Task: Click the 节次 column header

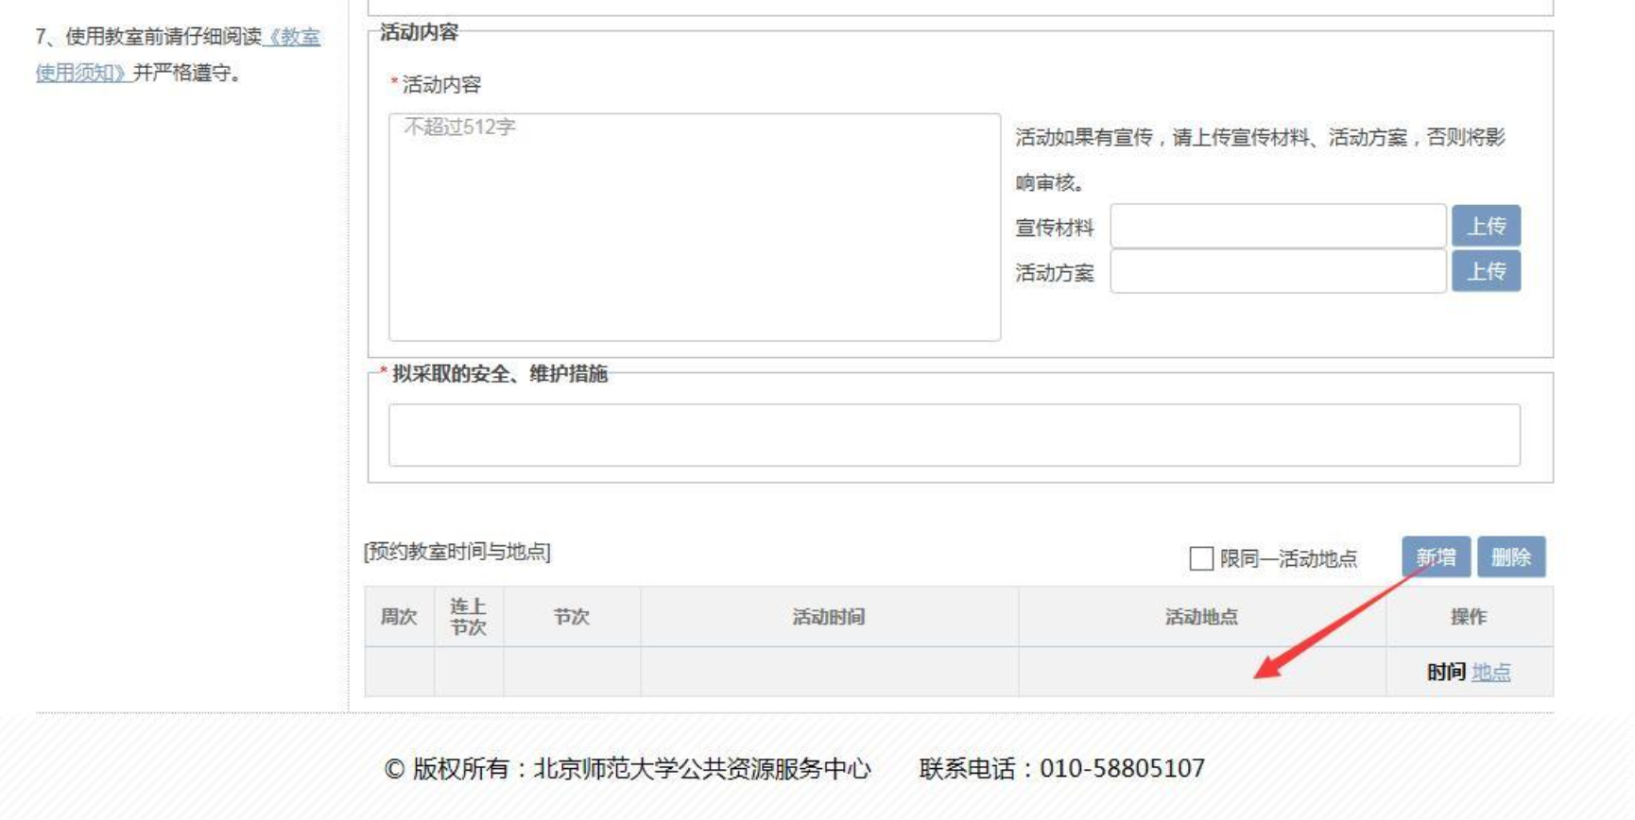Action: (x=572, y=617)
